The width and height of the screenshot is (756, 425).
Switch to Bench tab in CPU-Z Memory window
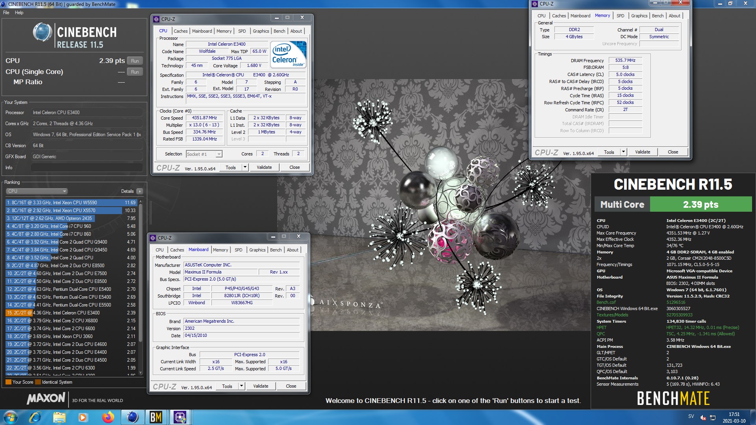click(x=658, y=16)
